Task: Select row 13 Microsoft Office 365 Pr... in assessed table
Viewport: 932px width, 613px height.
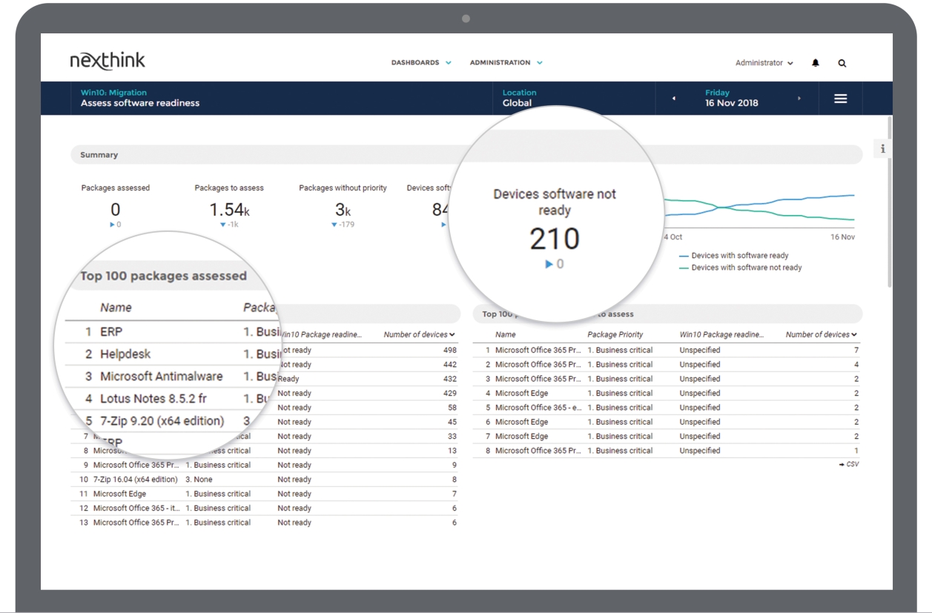Action: coord(265,523)
